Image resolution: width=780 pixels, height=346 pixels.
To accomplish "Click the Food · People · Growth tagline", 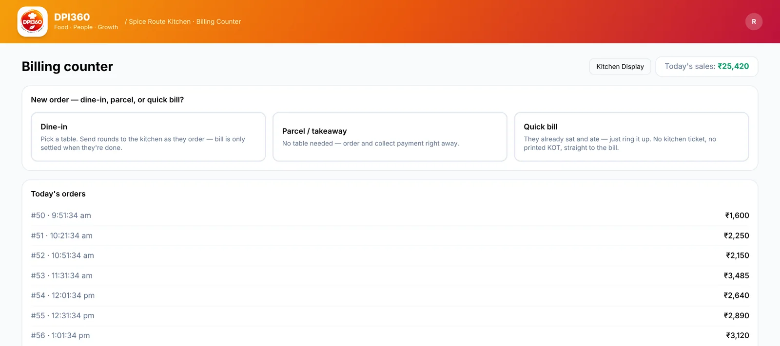I will (x=86, y=27).
